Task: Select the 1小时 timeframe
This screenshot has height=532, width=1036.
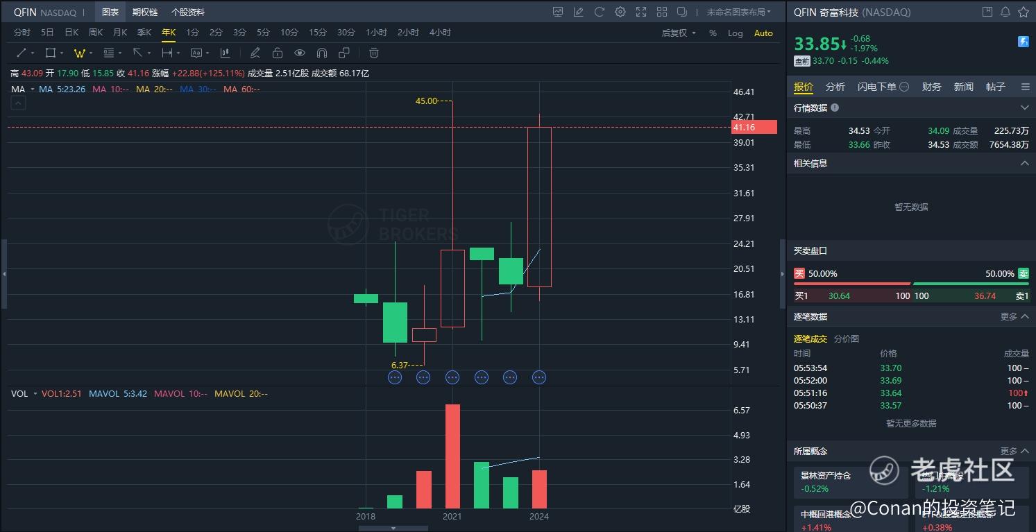Action: (377, 33)
